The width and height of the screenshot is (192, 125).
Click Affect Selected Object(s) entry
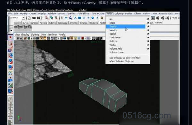tap(122, 61)
